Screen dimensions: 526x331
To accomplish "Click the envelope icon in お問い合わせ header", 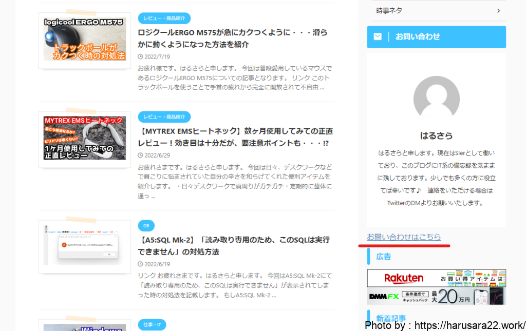I will 378,37.
